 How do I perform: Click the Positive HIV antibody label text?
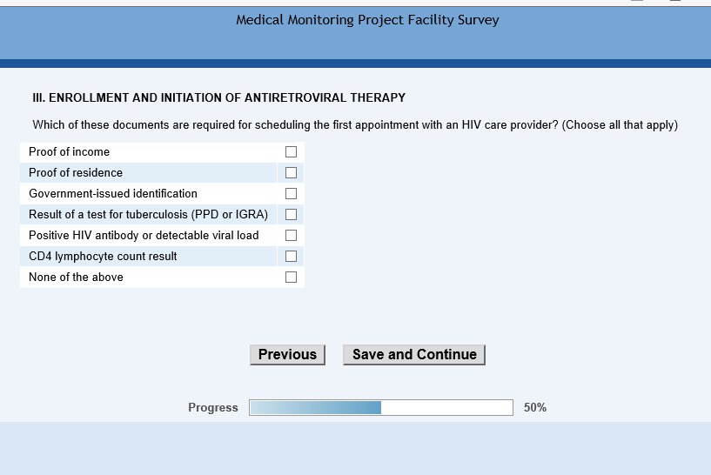point(144,235)
